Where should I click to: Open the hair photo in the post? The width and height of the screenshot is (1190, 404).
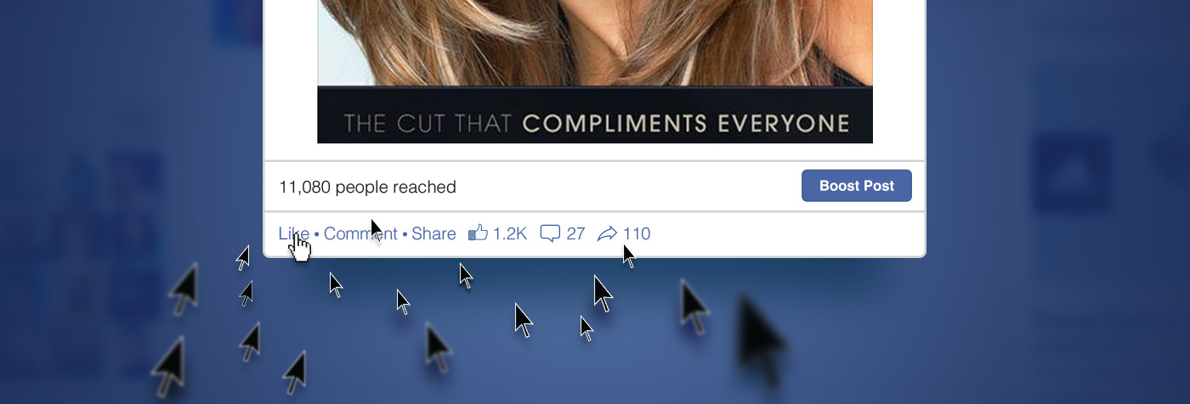595,42
